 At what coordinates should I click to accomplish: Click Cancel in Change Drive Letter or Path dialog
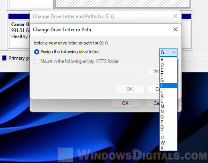click(x=154, y=89)
